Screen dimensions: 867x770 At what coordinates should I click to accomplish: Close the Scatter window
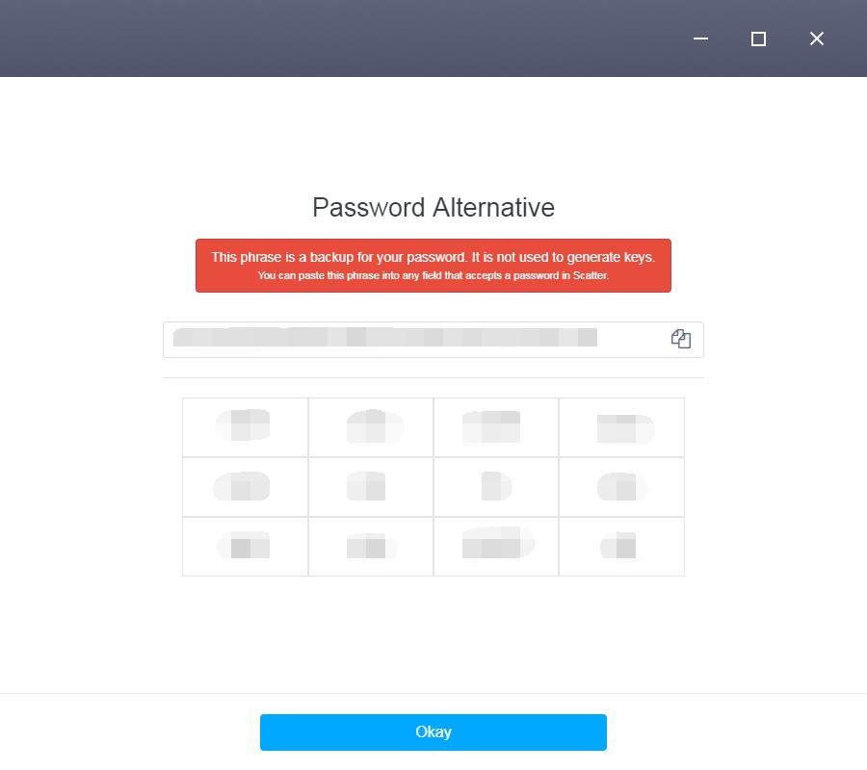[817, 38]
